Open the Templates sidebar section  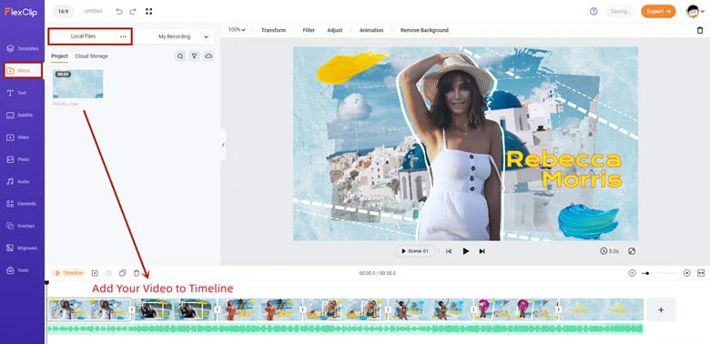point(22,48)
